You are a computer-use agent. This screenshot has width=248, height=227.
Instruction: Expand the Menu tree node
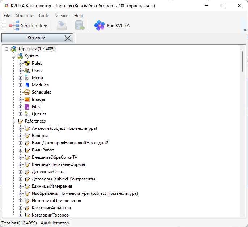coord(20,78)
